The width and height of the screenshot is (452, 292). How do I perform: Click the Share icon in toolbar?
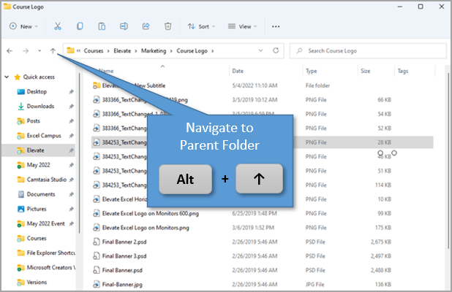point(146,26)
